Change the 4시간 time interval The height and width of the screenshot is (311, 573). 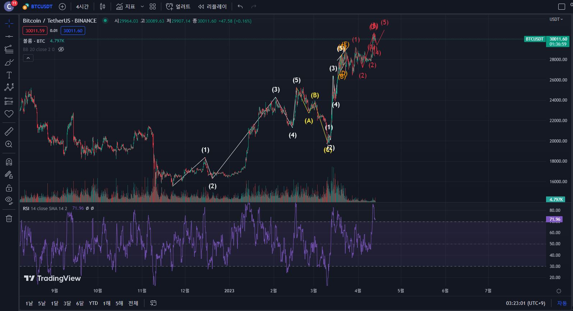(x=82, y=6)
